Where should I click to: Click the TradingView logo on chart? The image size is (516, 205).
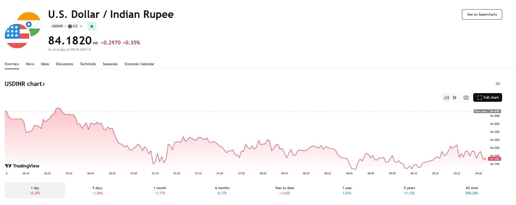pyautogui.click(x=22, y=166)
